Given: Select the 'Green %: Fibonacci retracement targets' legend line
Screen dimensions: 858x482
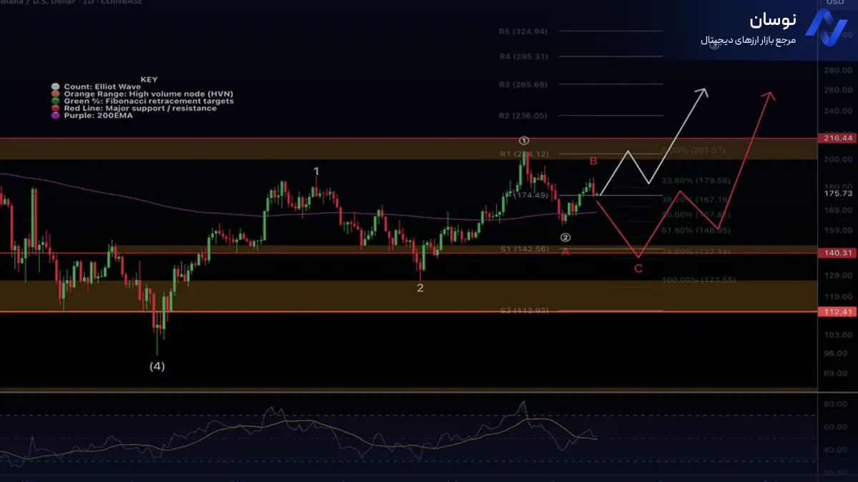Looking at the screenshot, I should 149,101.
